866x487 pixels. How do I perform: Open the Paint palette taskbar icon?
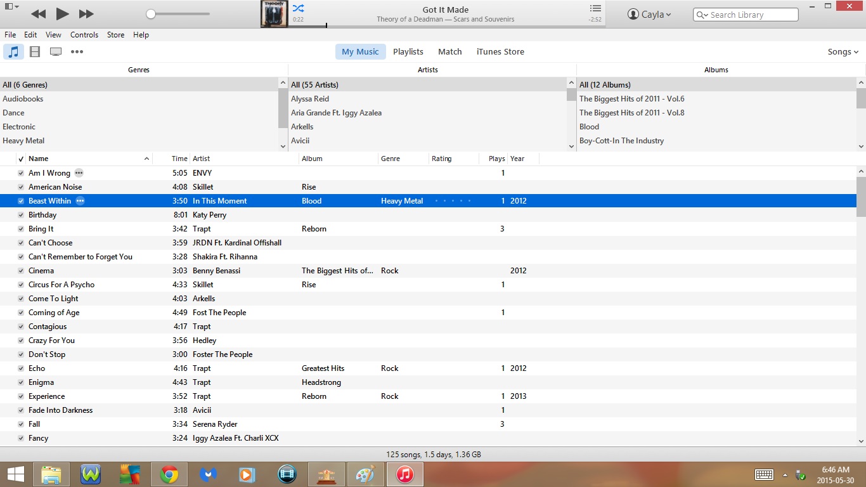tap(365, 474)
